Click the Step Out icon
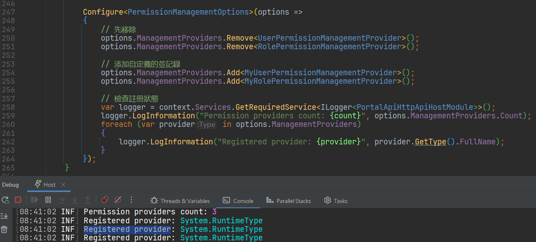 pos(88,200)
